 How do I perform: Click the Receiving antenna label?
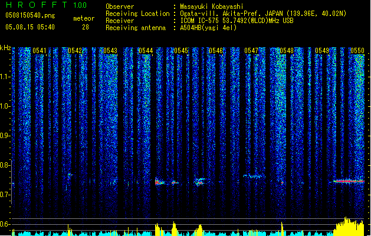click(136, 28)
